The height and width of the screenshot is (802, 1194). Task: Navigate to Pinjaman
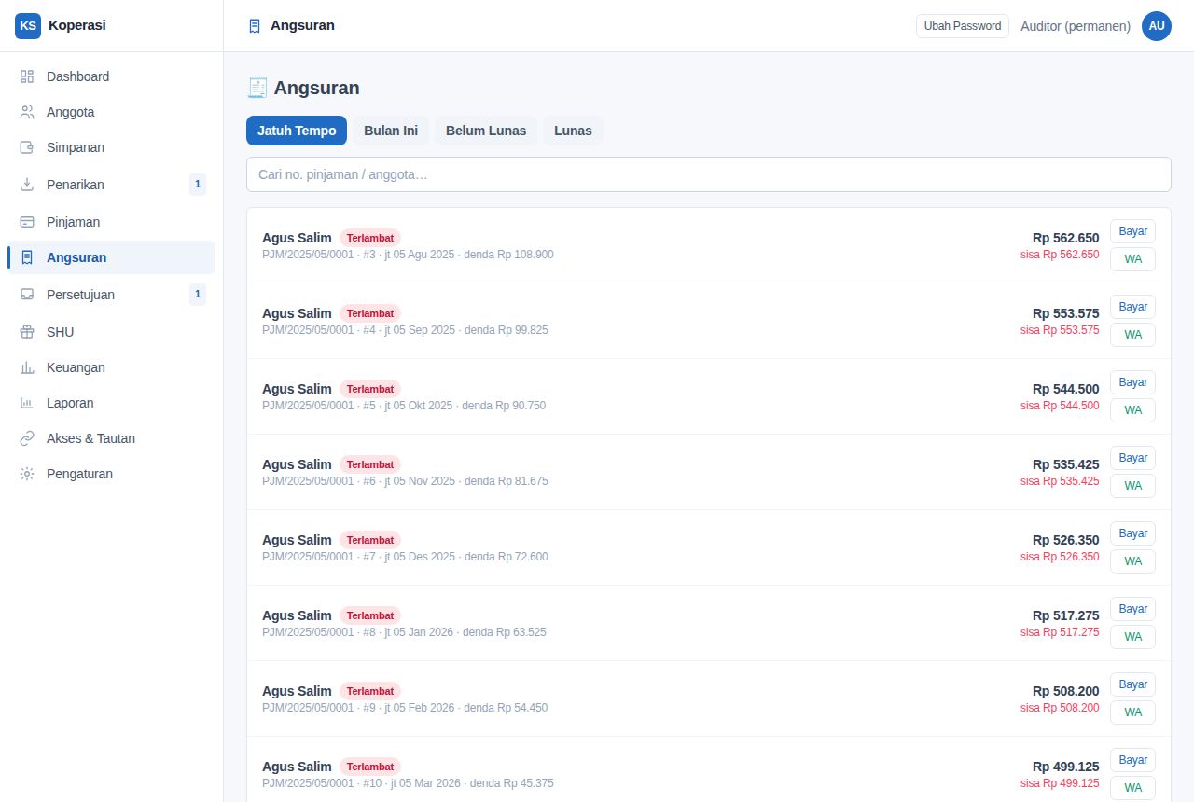pyautogui.click(x=111, y=222)
